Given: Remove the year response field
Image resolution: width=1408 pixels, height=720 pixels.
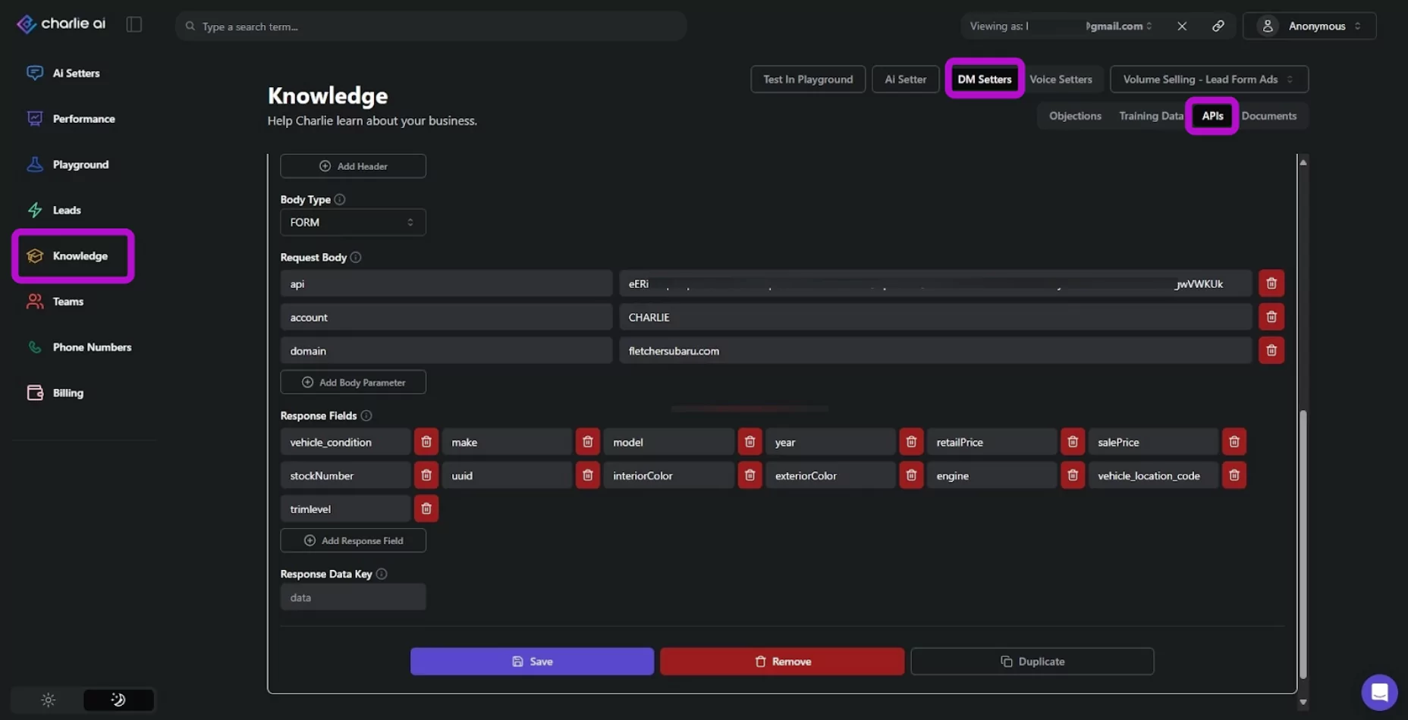Looking at the screenshot, I should 911,442.
